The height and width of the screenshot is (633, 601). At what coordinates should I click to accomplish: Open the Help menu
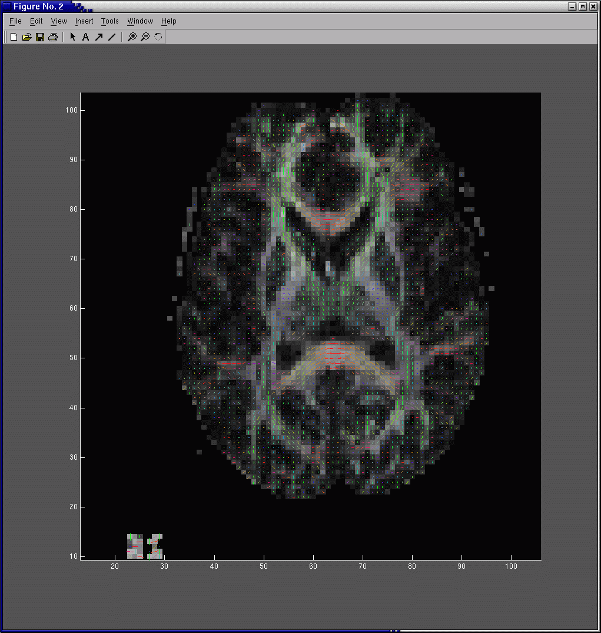(169, 21)
